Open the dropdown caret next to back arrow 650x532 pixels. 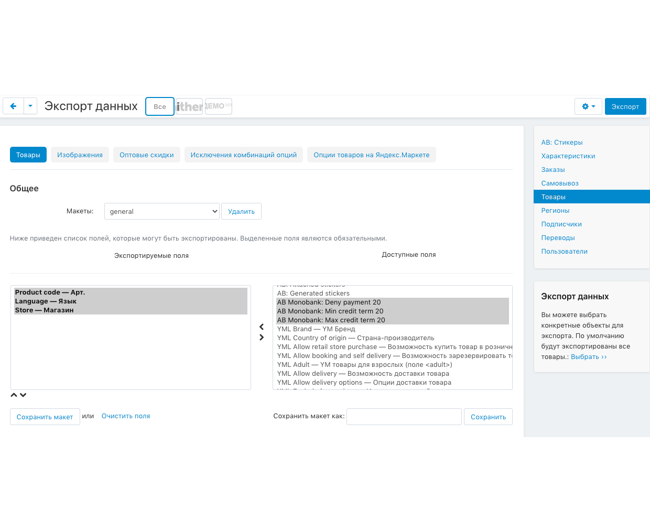[x=30, y=106]
